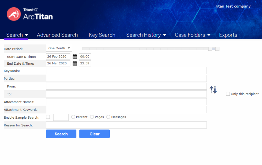
Task: Select the Percent radio button
Action: pos(73,117)
